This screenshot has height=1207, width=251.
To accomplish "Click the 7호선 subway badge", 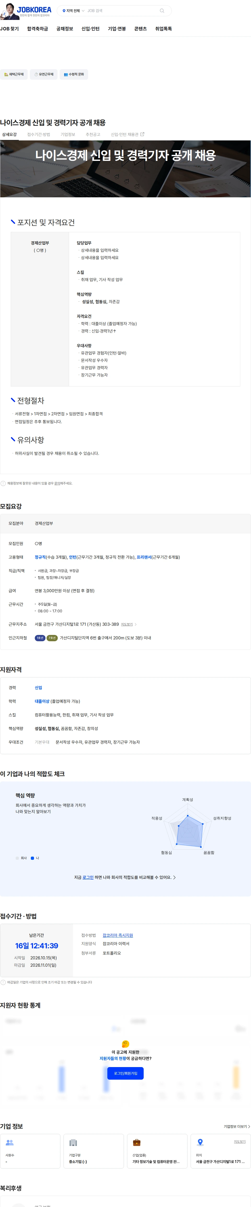I will (52, 638).
